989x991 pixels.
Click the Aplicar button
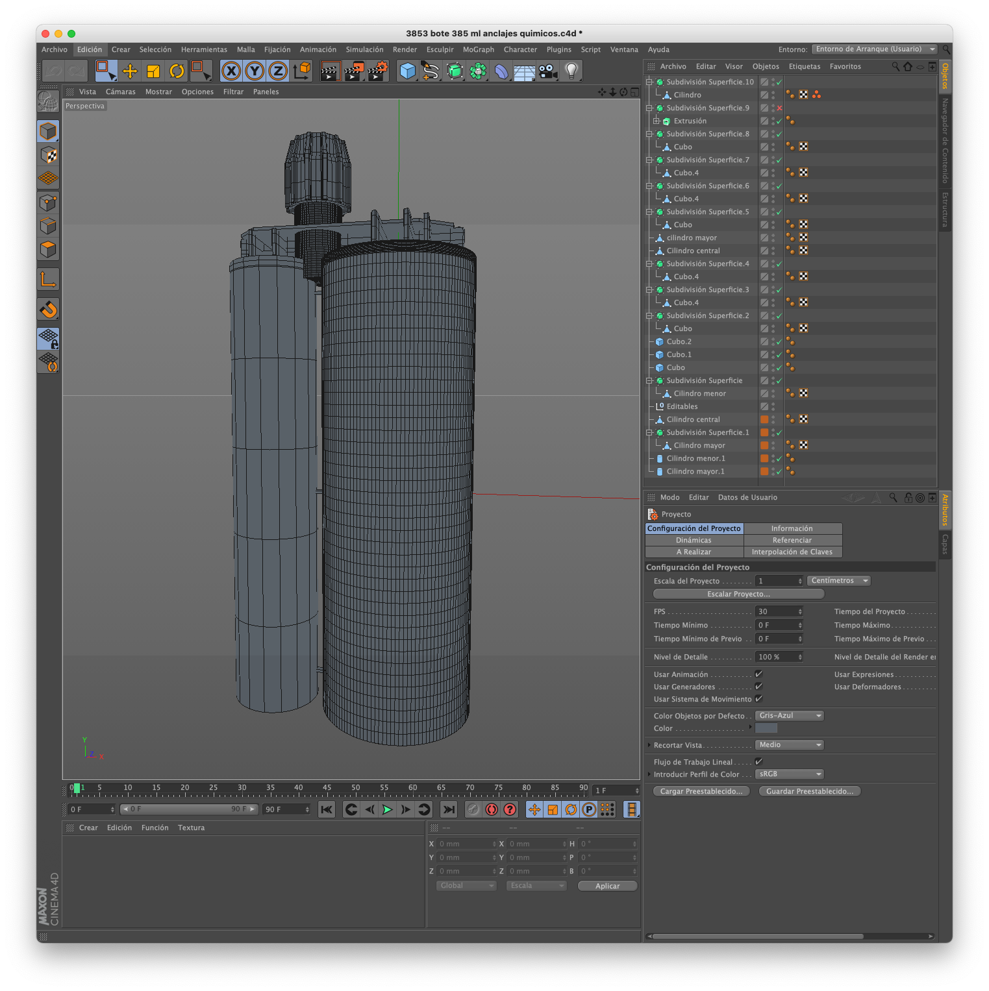pos(607,887)
